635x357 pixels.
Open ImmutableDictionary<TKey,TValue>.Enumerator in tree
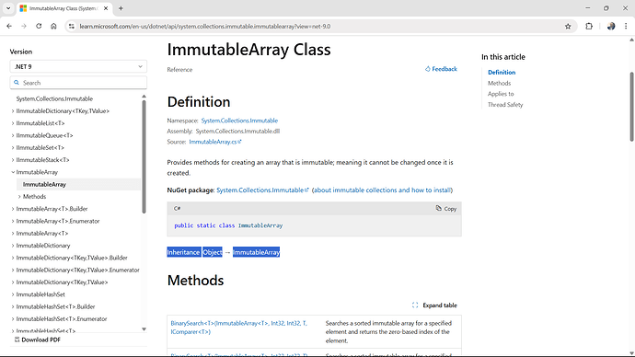77,270
